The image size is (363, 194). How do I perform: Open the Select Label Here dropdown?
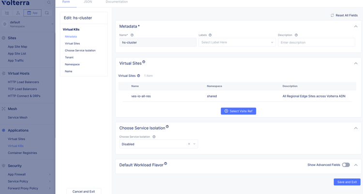237,43
